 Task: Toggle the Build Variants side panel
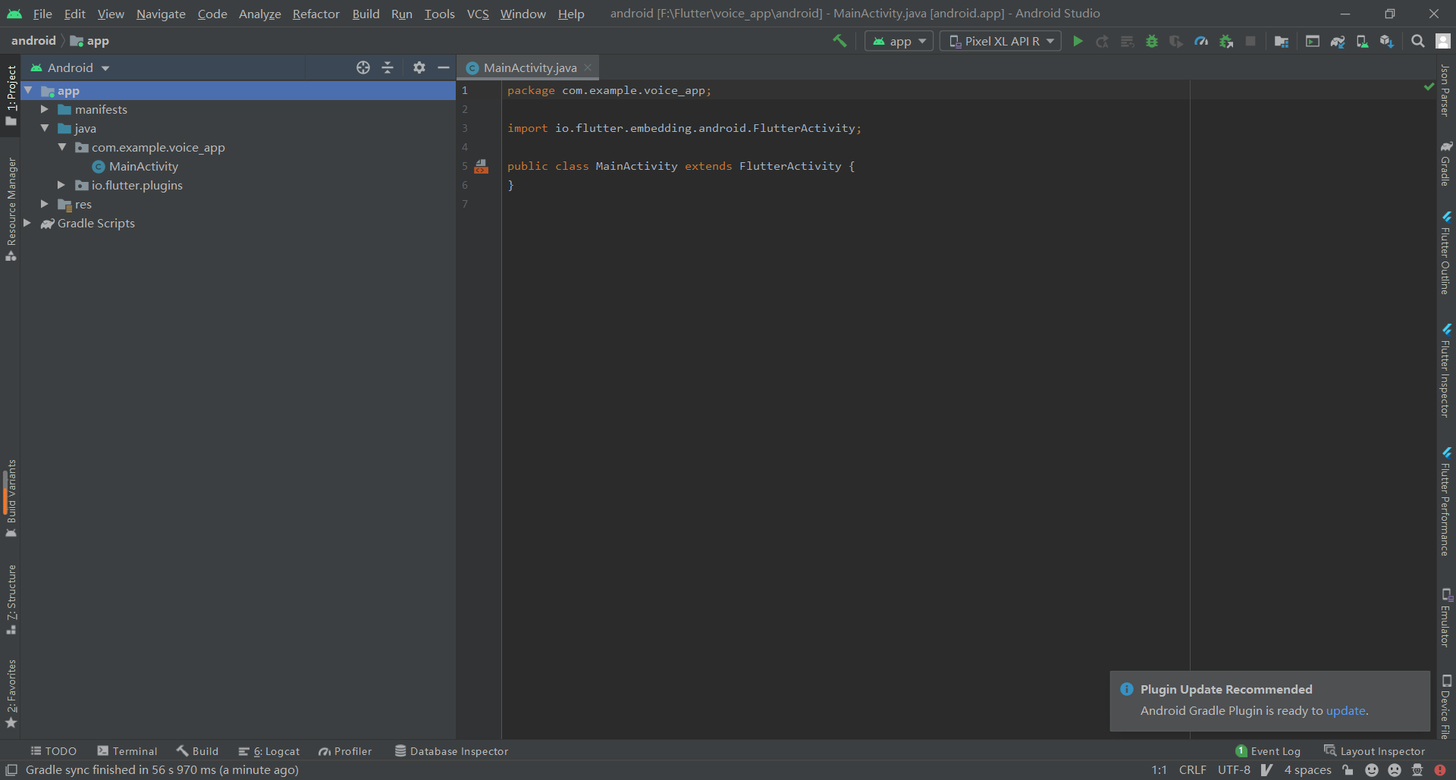tap(11, 498)
